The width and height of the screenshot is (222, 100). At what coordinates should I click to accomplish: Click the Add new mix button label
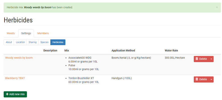point(17,94)
